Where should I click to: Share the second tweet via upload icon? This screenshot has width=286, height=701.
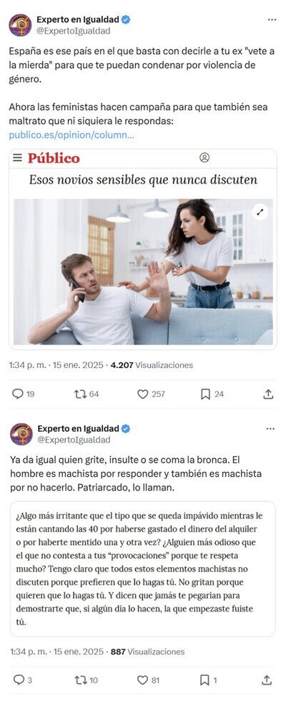click(267, 680)
